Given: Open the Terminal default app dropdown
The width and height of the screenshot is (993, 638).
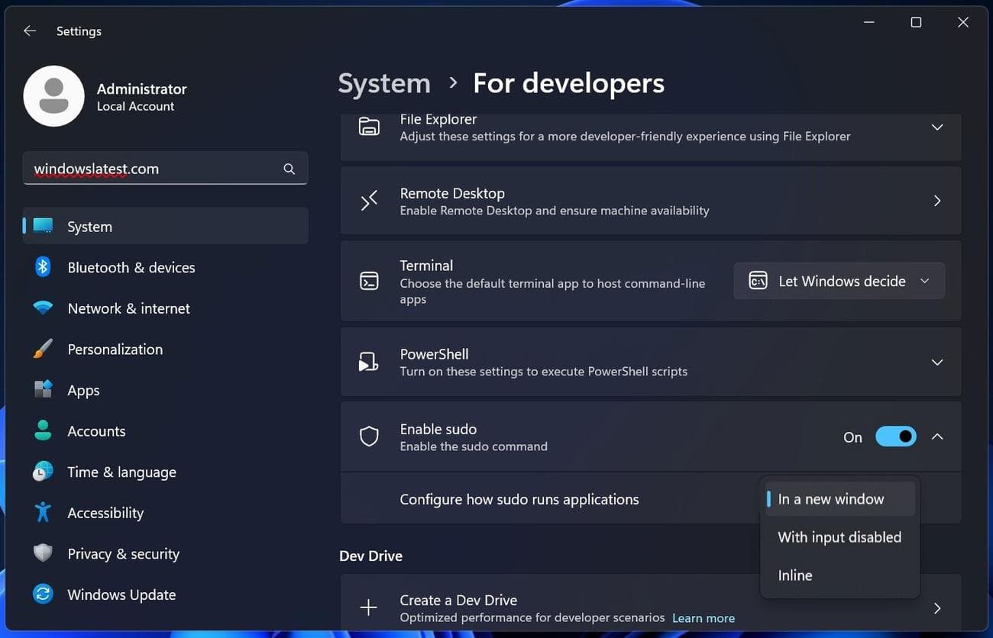Looking at the screenshot, I should 839,281.
